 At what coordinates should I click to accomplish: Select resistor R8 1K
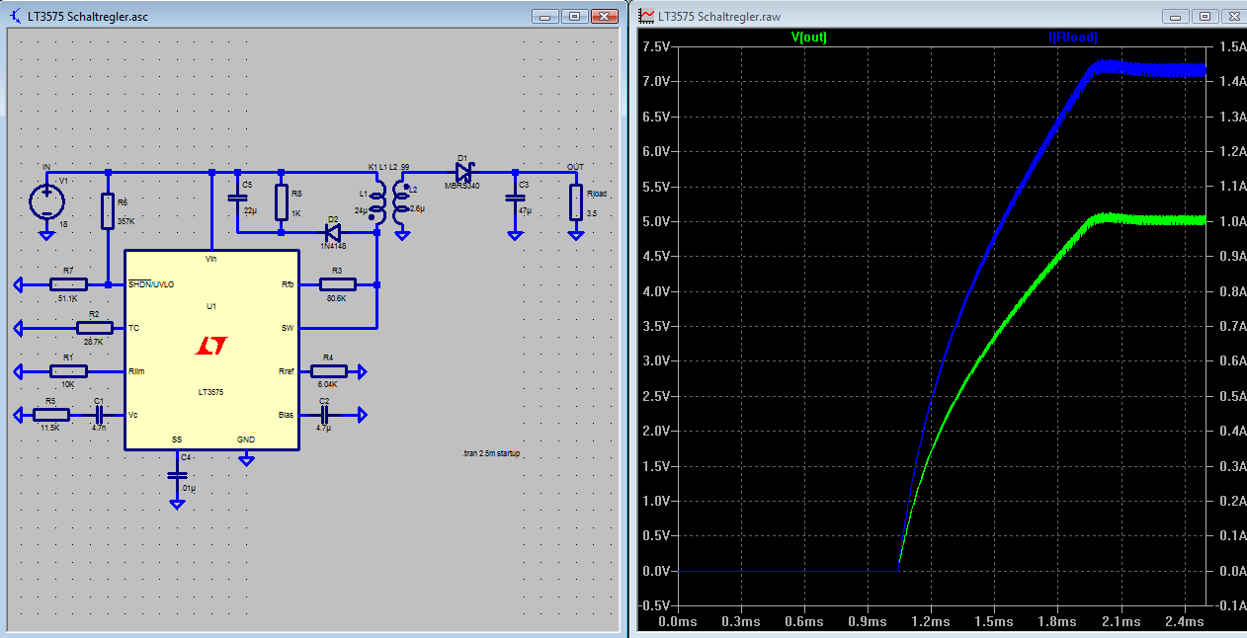click(x=281, y=202)
